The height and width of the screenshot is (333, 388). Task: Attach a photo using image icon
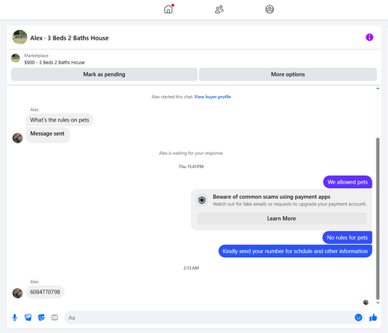[28, 318]
